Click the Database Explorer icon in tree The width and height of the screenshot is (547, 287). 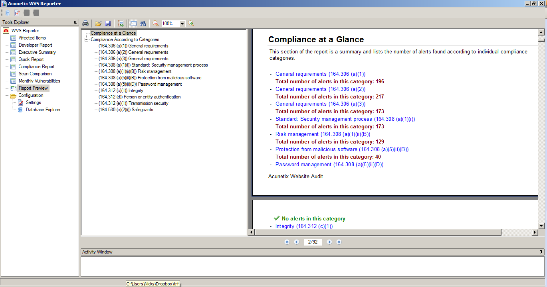coord(21,110)
